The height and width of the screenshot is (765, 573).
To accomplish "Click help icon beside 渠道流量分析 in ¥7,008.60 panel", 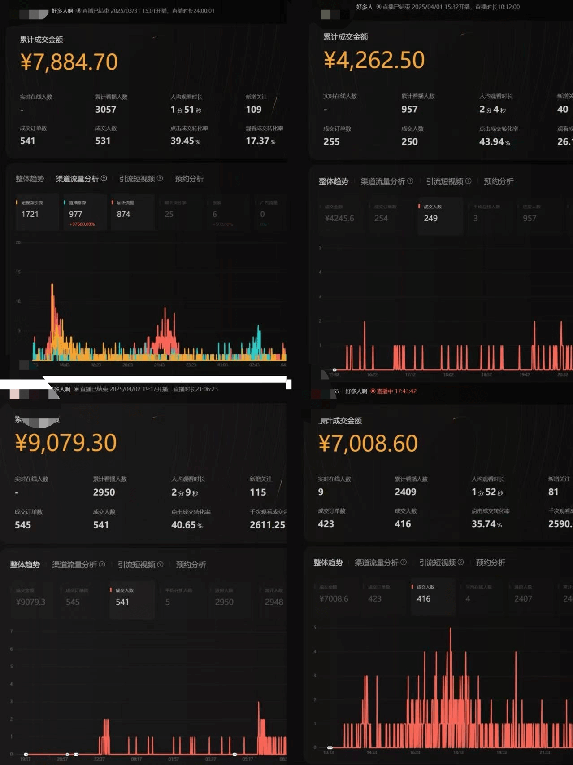I will 404,562.
